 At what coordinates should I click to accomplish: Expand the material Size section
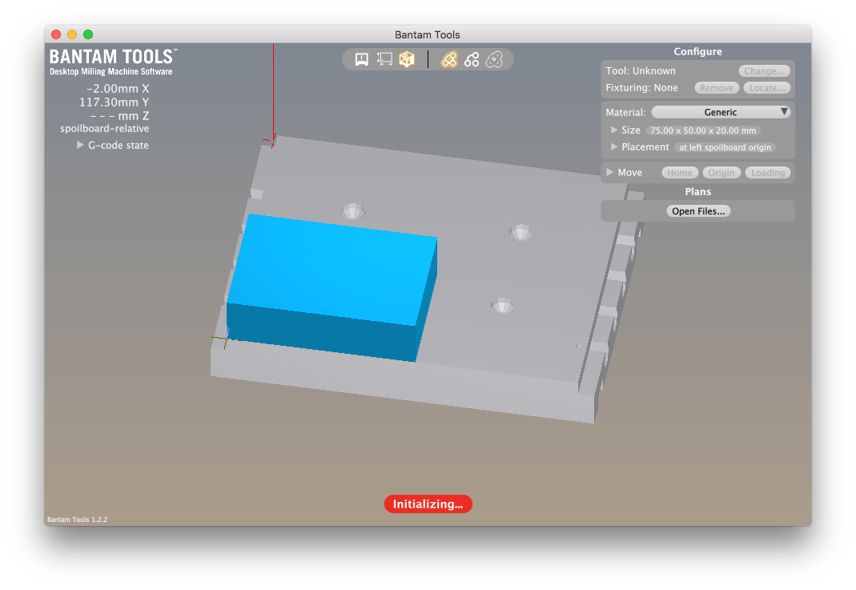click(x=614, y=130)
